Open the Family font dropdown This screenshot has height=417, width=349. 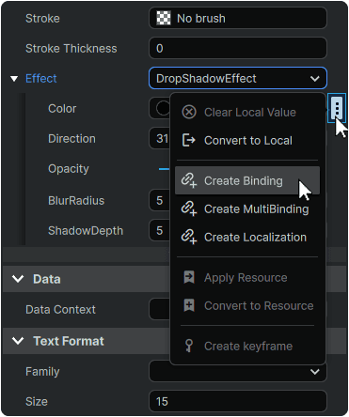point(238,372)
